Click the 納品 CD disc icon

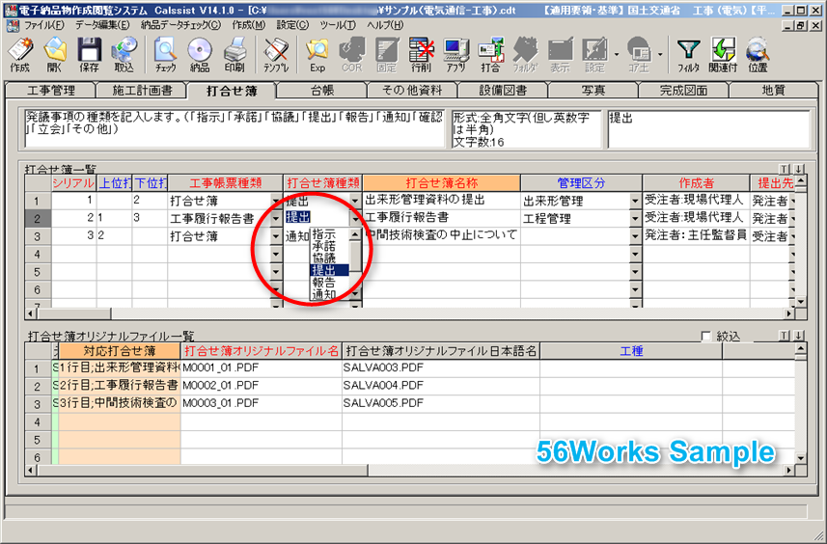tap(200, 55)
